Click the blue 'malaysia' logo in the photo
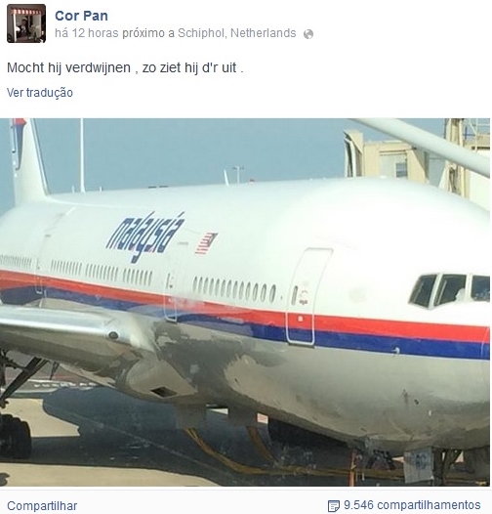Image resolution: width=492 pixels, height=514 pixels. (145, 236)
